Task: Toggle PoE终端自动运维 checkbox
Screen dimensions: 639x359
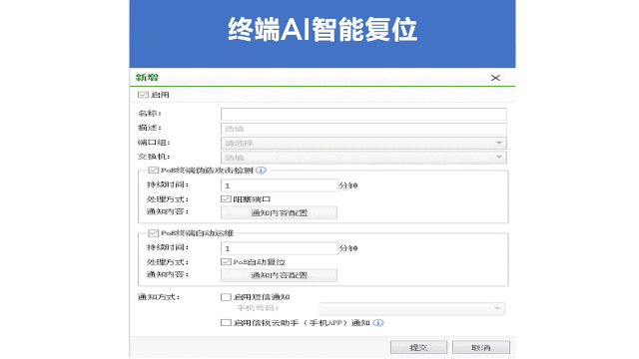Action: click(153, 233)
